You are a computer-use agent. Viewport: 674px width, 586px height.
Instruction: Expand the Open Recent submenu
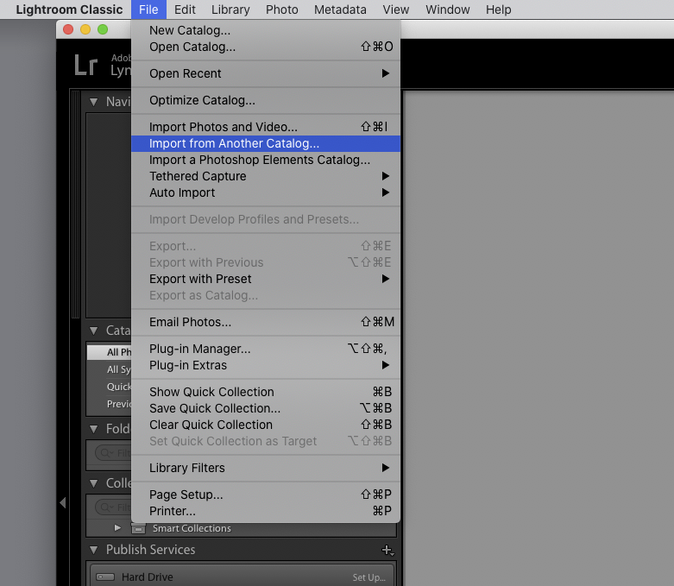coord(266,73)
